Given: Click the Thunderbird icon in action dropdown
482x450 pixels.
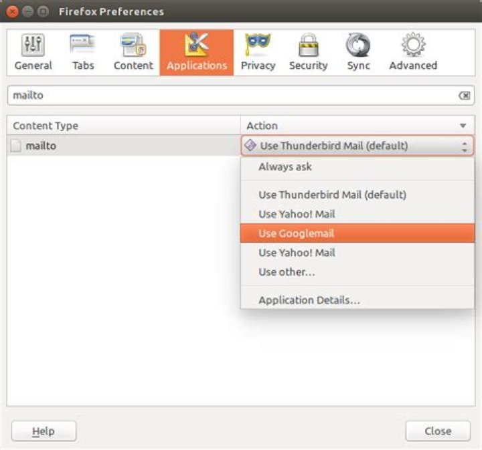Looking at the screenshot, I should tap(250, 145).
